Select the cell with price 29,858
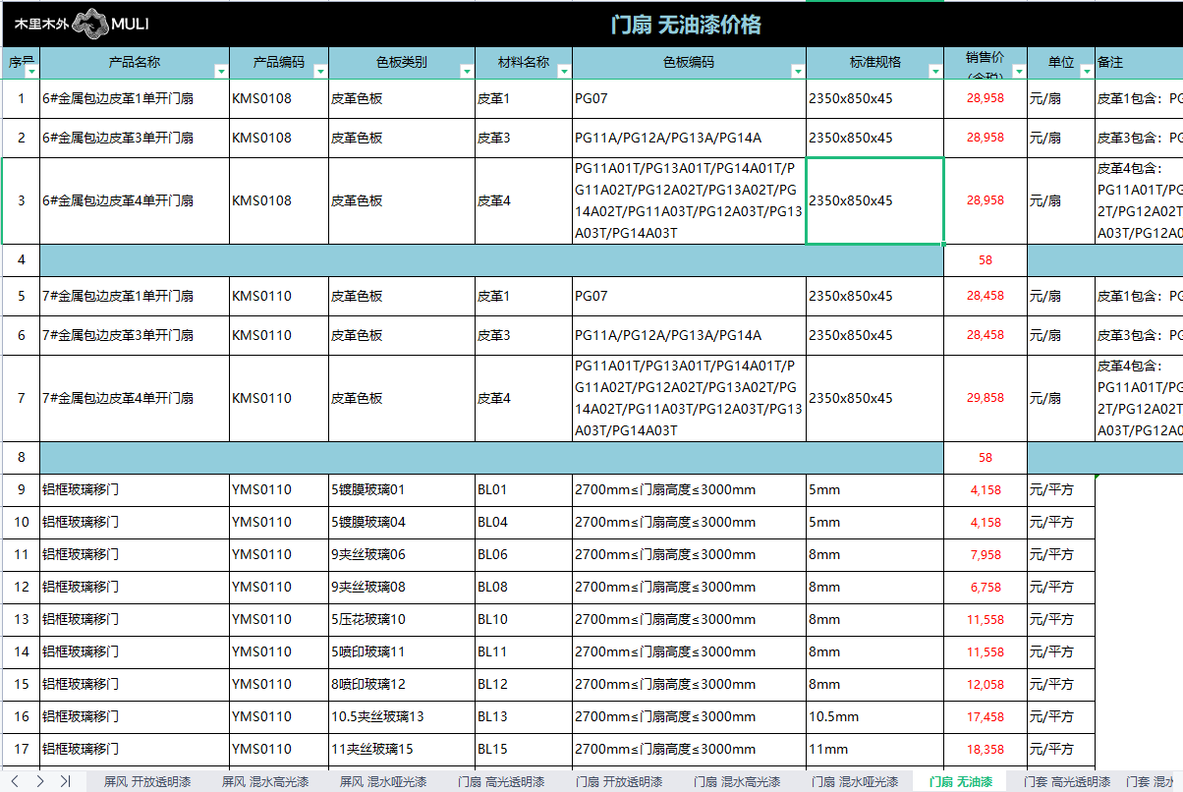The height and width of the screenshot is (792, 1183). (x=986, y=398)
